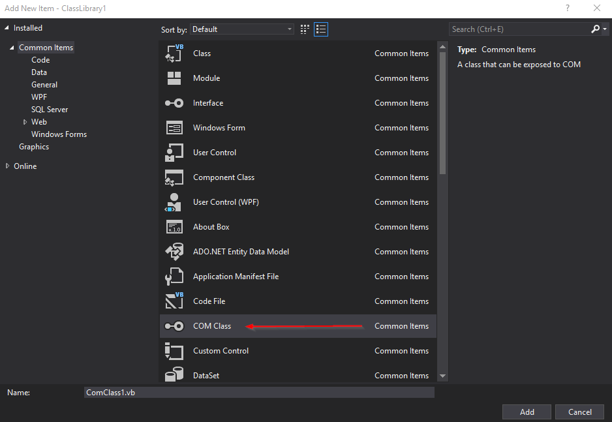Select the SQL Server category
612x422 pixels.
pyautogui.click(x=50, y=110)
